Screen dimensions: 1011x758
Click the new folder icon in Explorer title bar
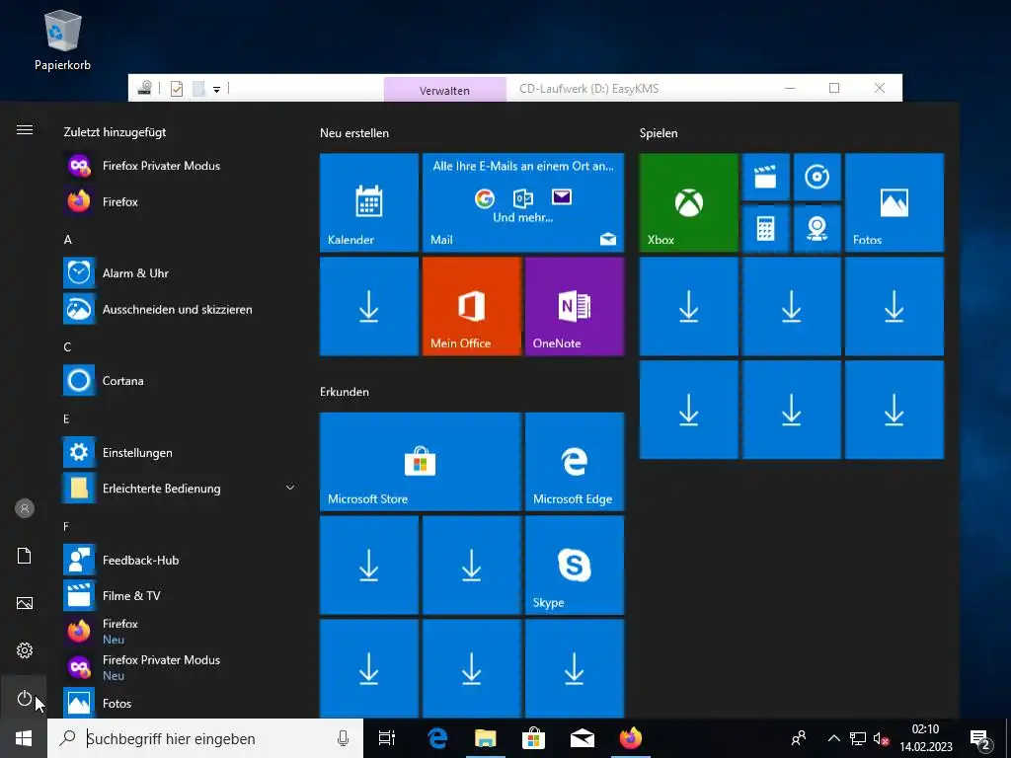199,89
